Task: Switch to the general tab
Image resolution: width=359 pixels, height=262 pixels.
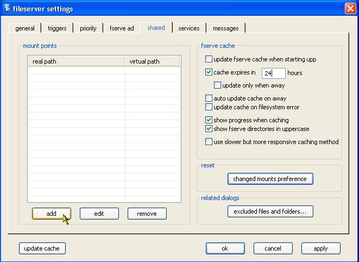Action: pos(25,28)
